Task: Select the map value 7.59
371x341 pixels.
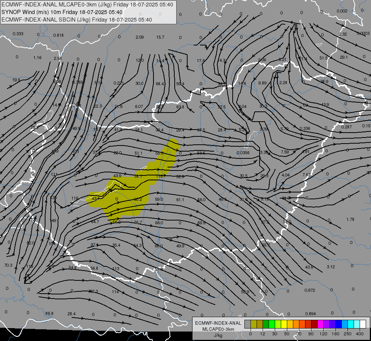Action: (x=285, y=152)
